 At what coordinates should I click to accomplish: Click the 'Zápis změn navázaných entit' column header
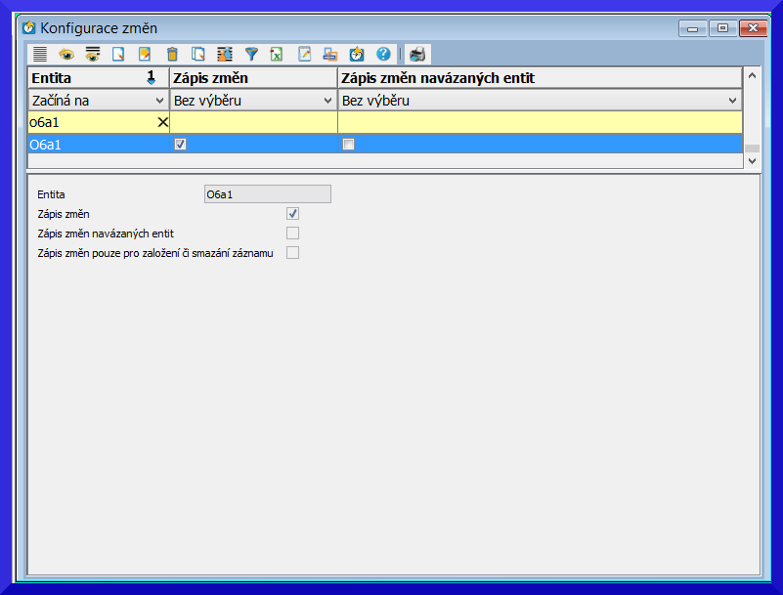tap(539, 77)
